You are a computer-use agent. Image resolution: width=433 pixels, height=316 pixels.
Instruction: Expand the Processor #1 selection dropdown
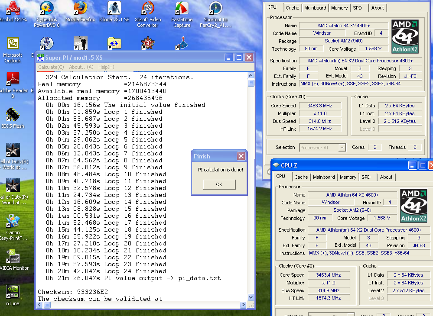click(342, 148)
